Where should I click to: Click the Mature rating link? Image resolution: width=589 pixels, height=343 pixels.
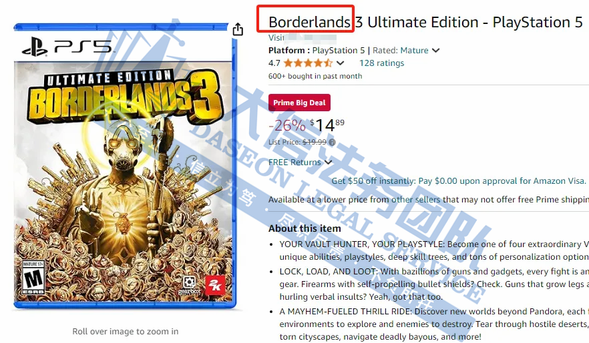click(414, 51)
